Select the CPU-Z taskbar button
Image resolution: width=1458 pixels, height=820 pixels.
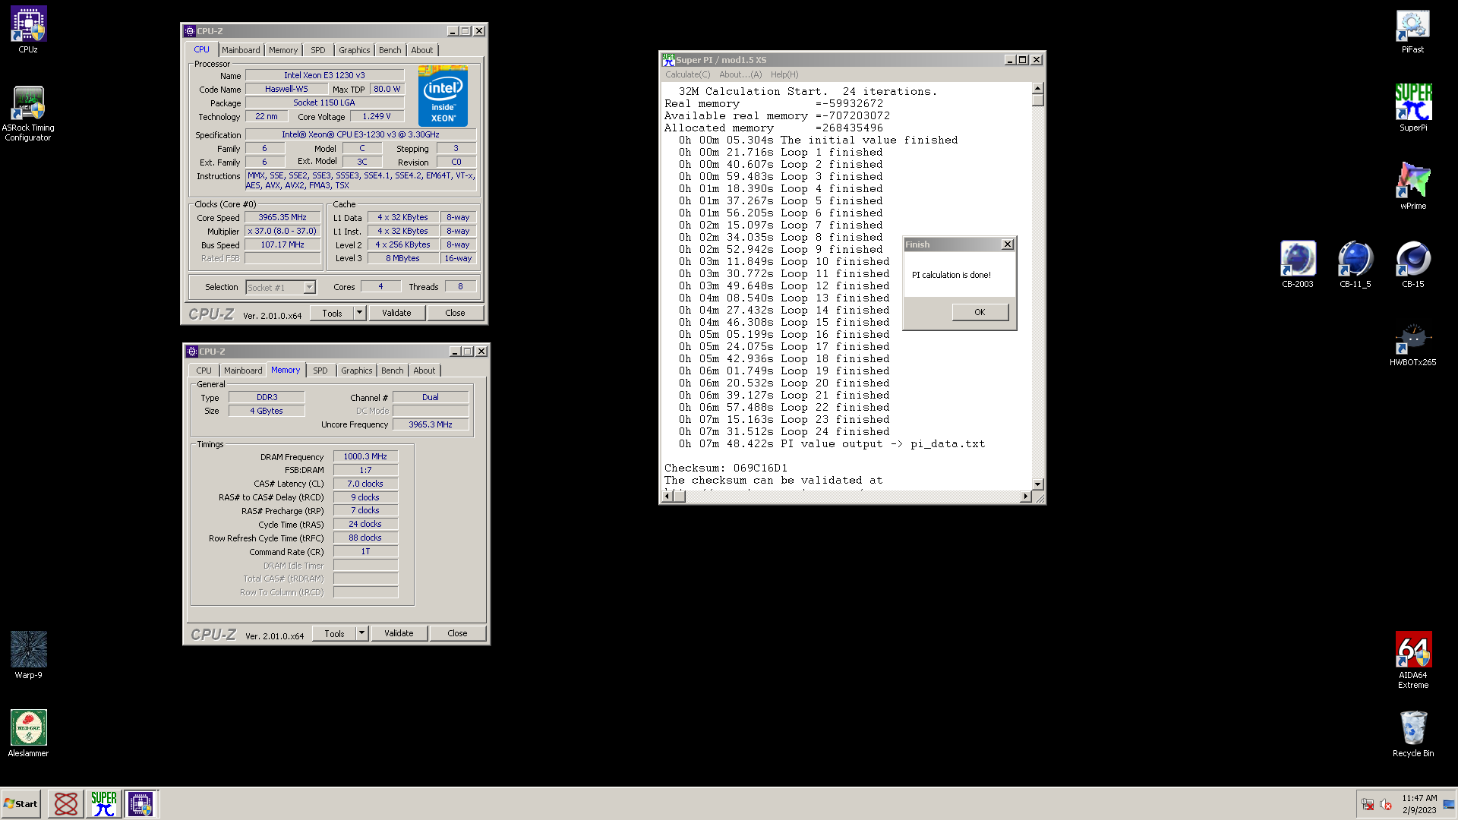click(x=140, y=803)
